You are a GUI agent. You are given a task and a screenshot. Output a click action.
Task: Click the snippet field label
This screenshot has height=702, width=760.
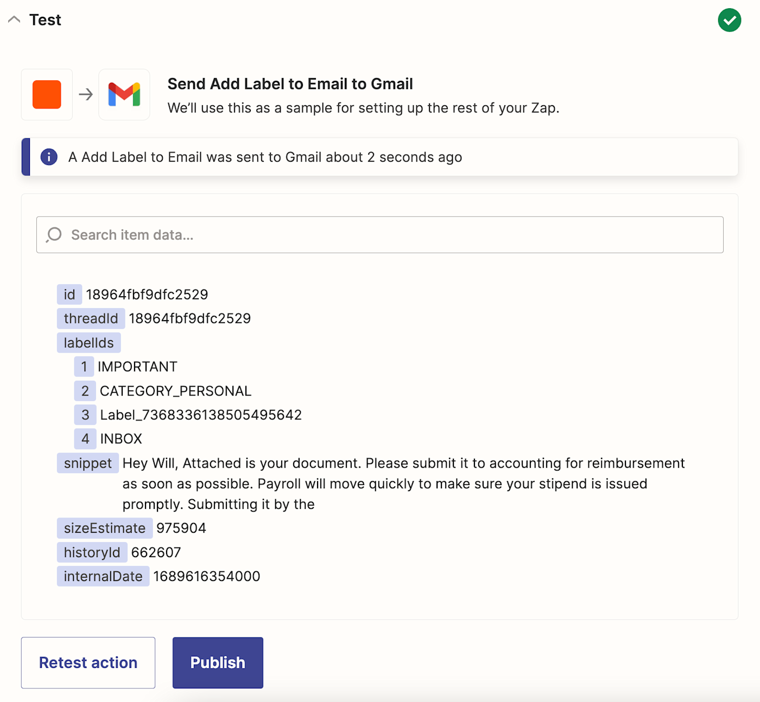tap(87, 463)
